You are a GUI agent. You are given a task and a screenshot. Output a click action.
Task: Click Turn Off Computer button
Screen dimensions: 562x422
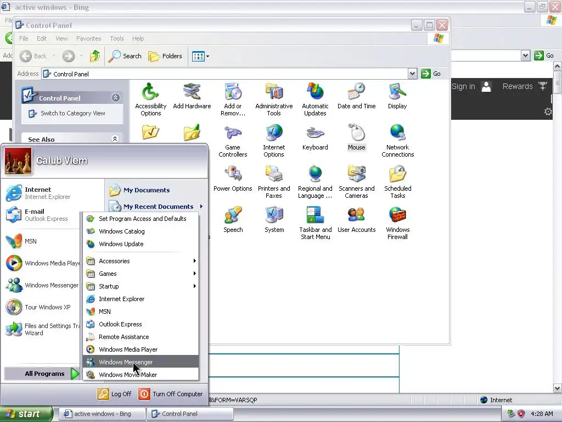171,393
